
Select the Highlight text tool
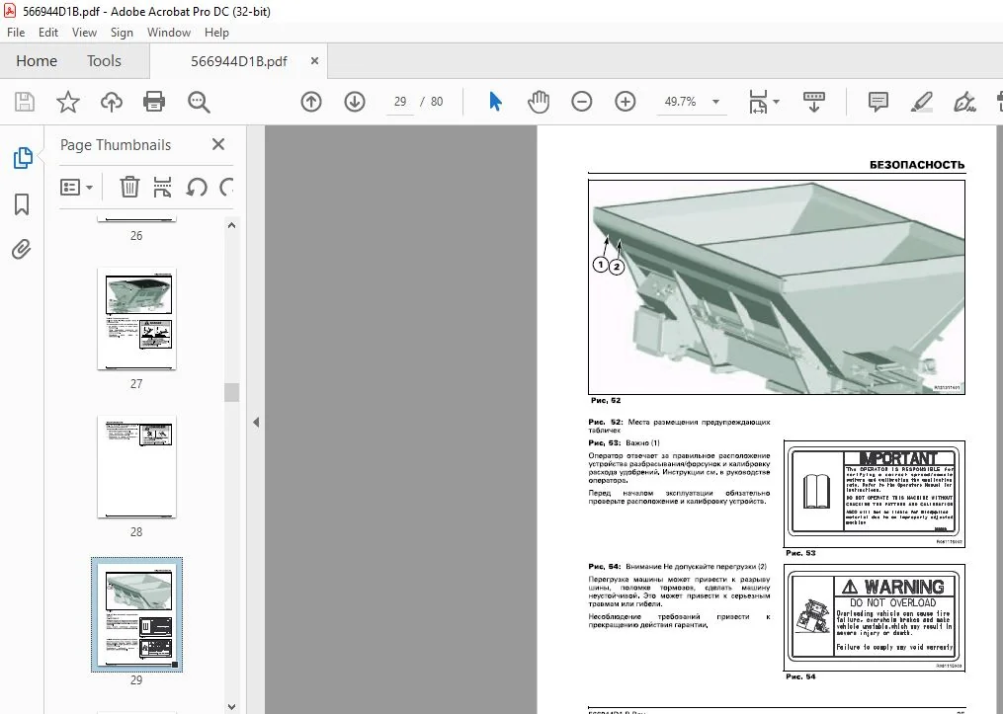pos(922,102)
